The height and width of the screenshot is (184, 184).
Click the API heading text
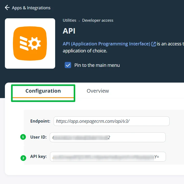click(69, 31)
